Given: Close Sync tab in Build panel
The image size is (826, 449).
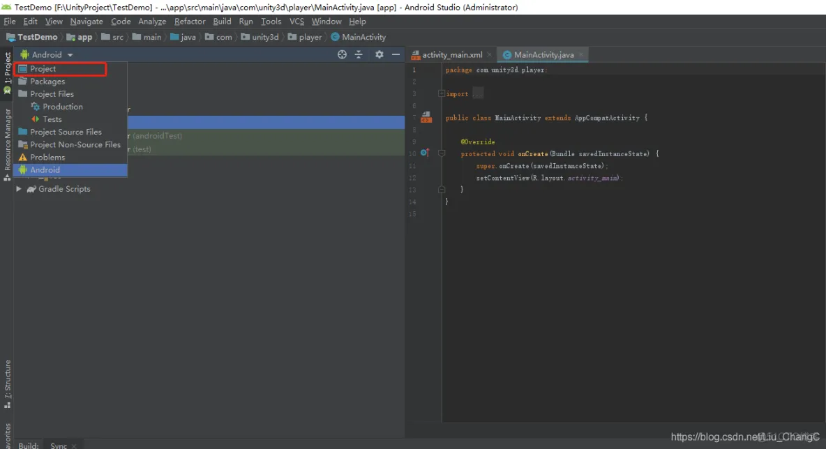Looking at the screenshot, I should click(x=74, y=446).
